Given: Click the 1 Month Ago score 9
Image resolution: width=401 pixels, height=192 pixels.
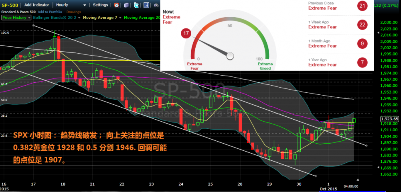Looking at the screenshot, I should tap(362, 44).
